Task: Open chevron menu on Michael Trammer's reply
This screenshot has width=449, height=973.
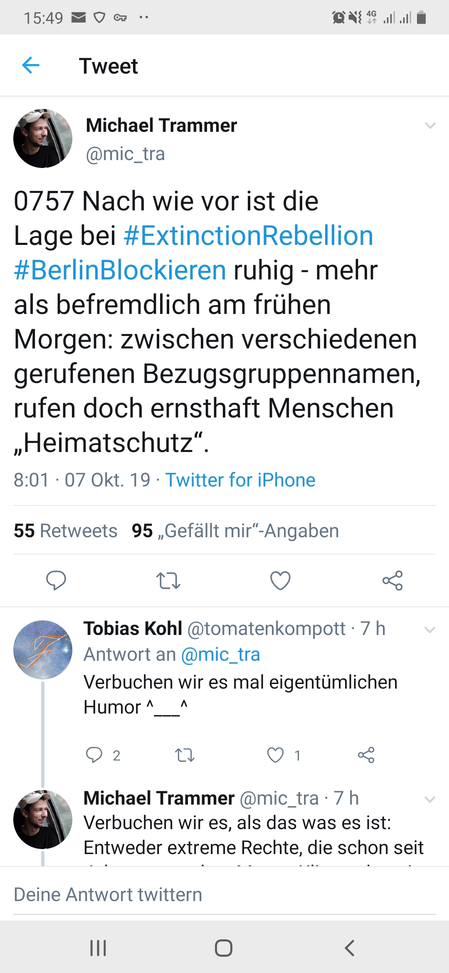Action: tap(429, 799)
